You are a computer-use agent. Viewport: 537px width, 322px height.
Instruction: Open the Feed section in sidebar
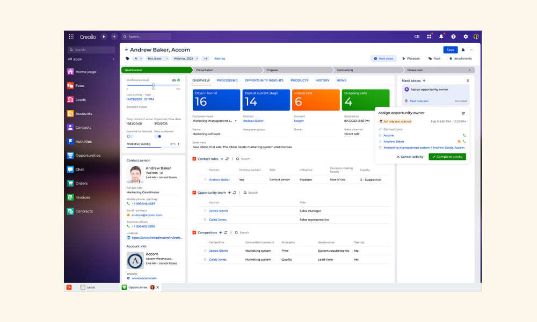tap(76, 85)
